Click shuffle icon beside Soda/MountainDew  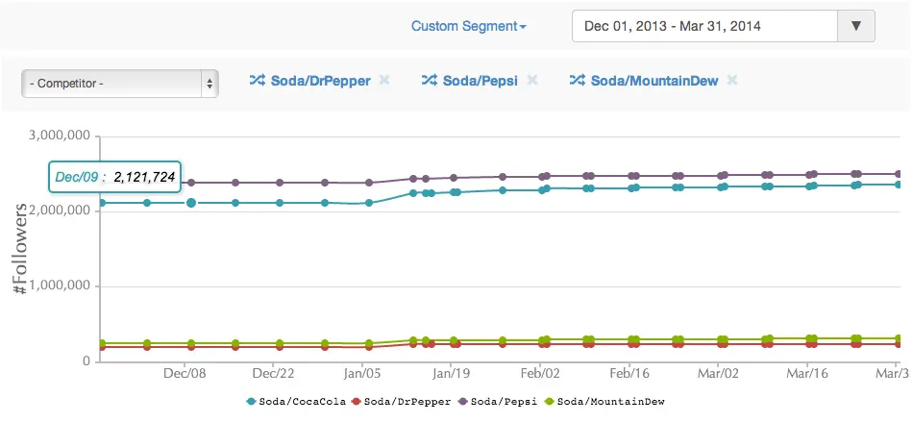[x=577, y=81]
